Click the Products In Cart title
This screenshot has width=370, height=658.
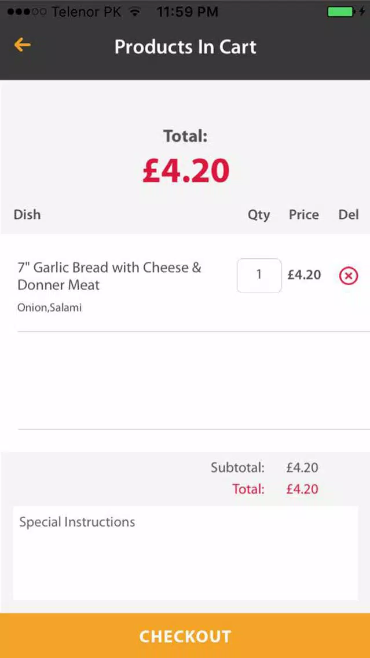[x=185, y=46]
